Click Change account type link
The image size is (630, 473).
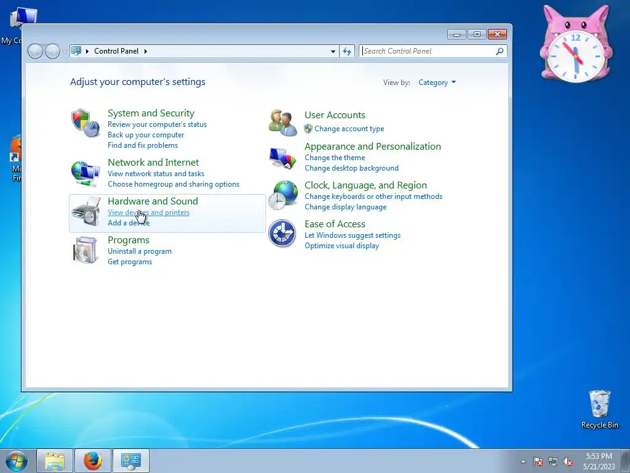(349, 129)
